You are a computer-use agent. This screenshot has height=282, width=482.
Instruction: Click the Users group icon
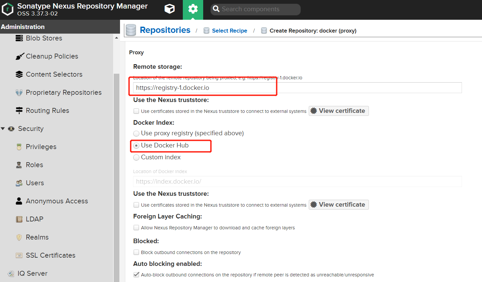(19, 183)
